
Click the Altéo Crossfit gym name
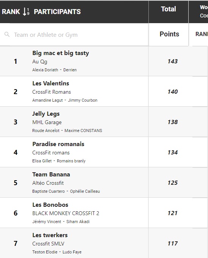click(x=48, y=183)
